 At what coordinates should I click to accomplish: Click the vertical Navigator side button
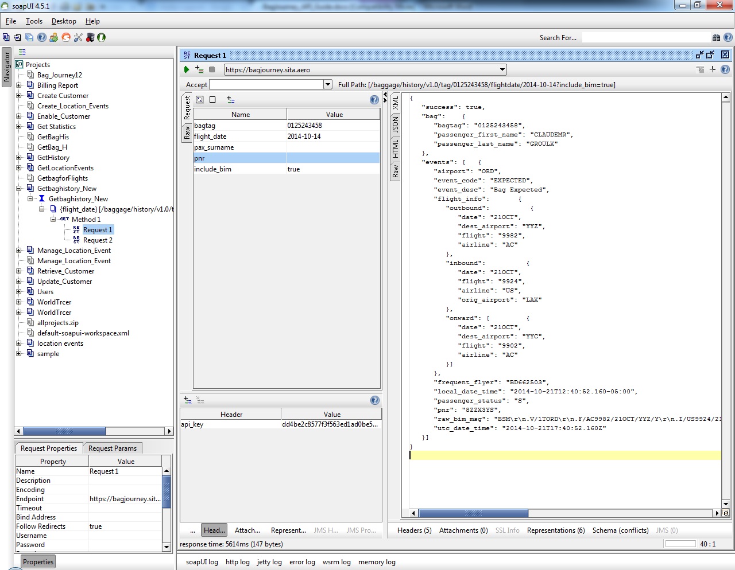[7, 68]
